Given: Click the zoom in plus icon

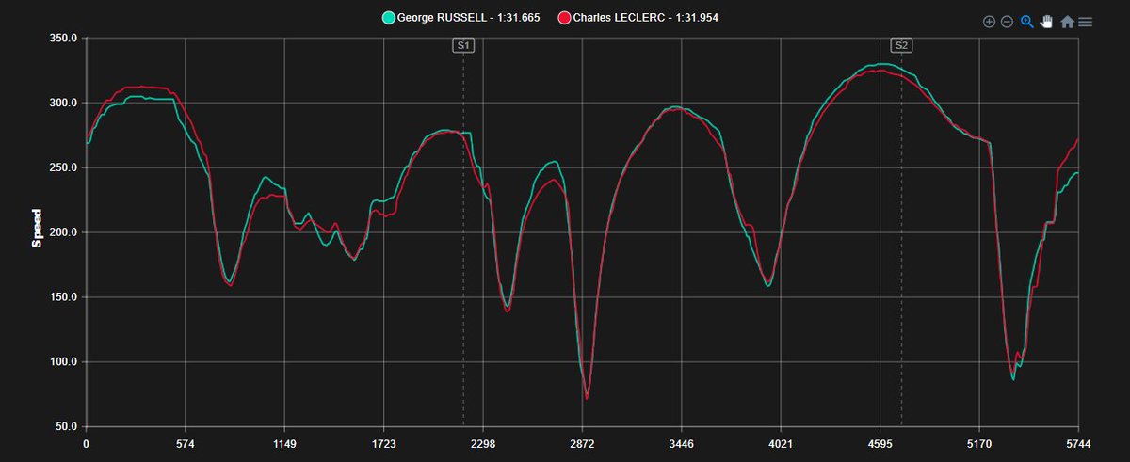Looking at the screenshot, I should [989, 22].
